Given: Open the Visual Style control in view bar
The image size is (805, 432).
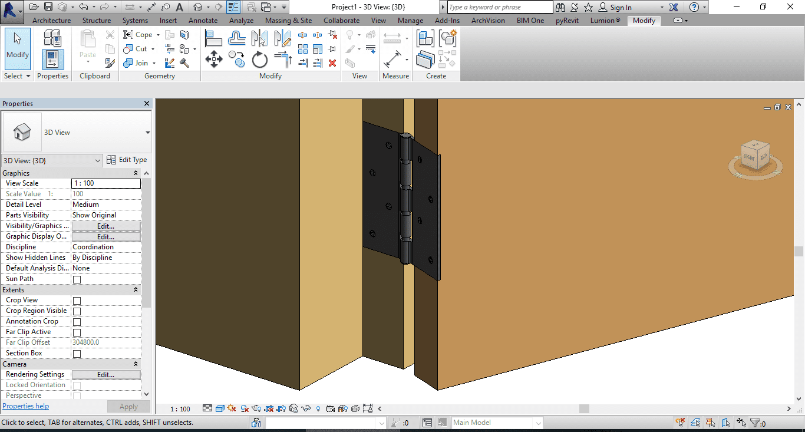Looking at the screenshot, I should click(x=220, y=408).
